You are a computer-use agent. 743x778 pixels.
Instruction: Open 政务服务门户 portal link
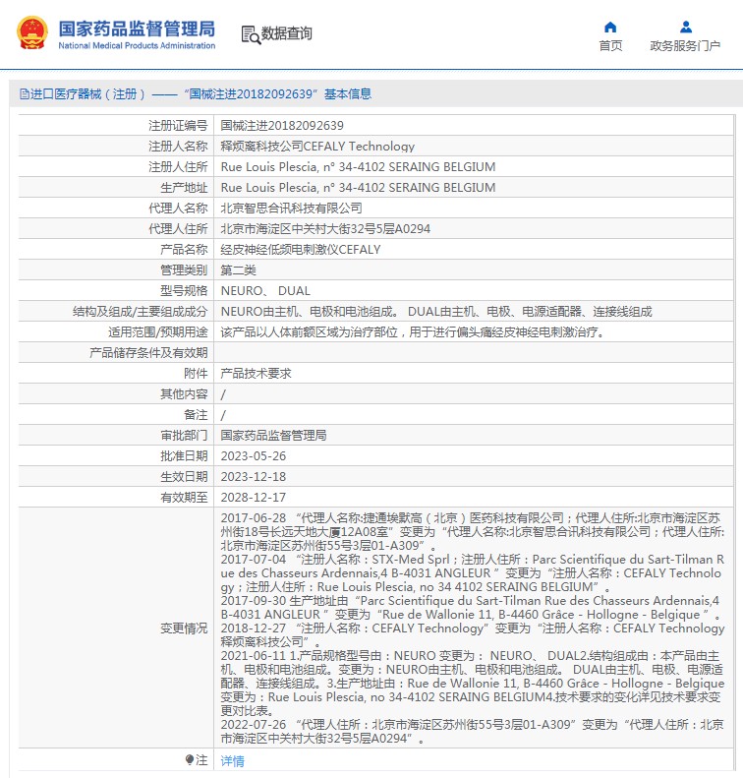pyautogui.click(x=685, y=45)
